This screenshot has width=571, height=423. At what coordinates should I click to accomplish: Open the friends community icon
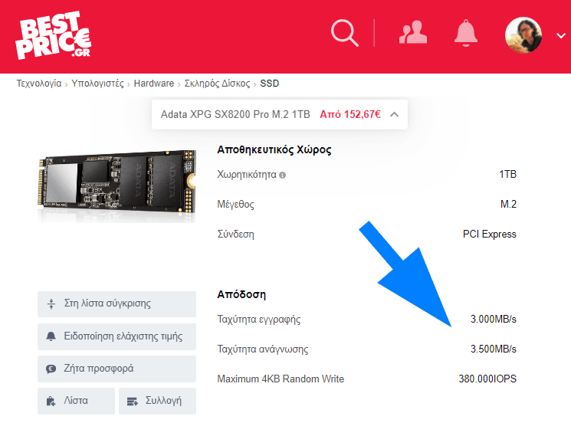click(413, 33)
